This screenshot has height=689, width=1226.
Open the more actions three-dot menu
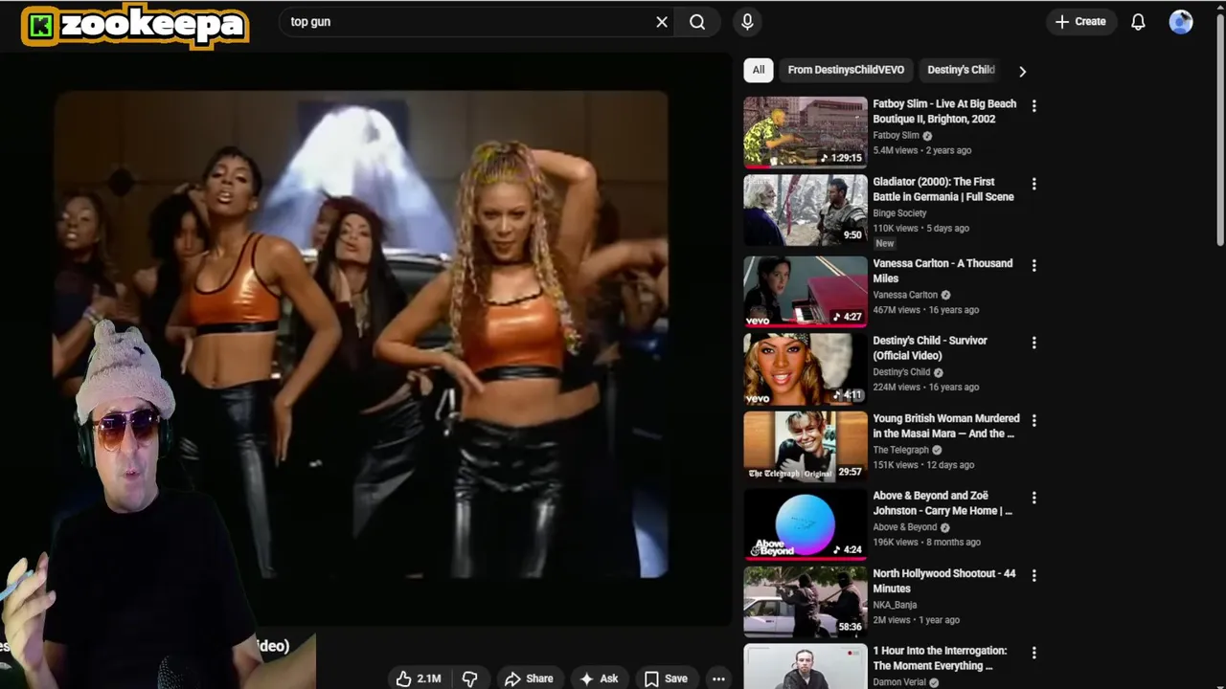pos(718,678)
